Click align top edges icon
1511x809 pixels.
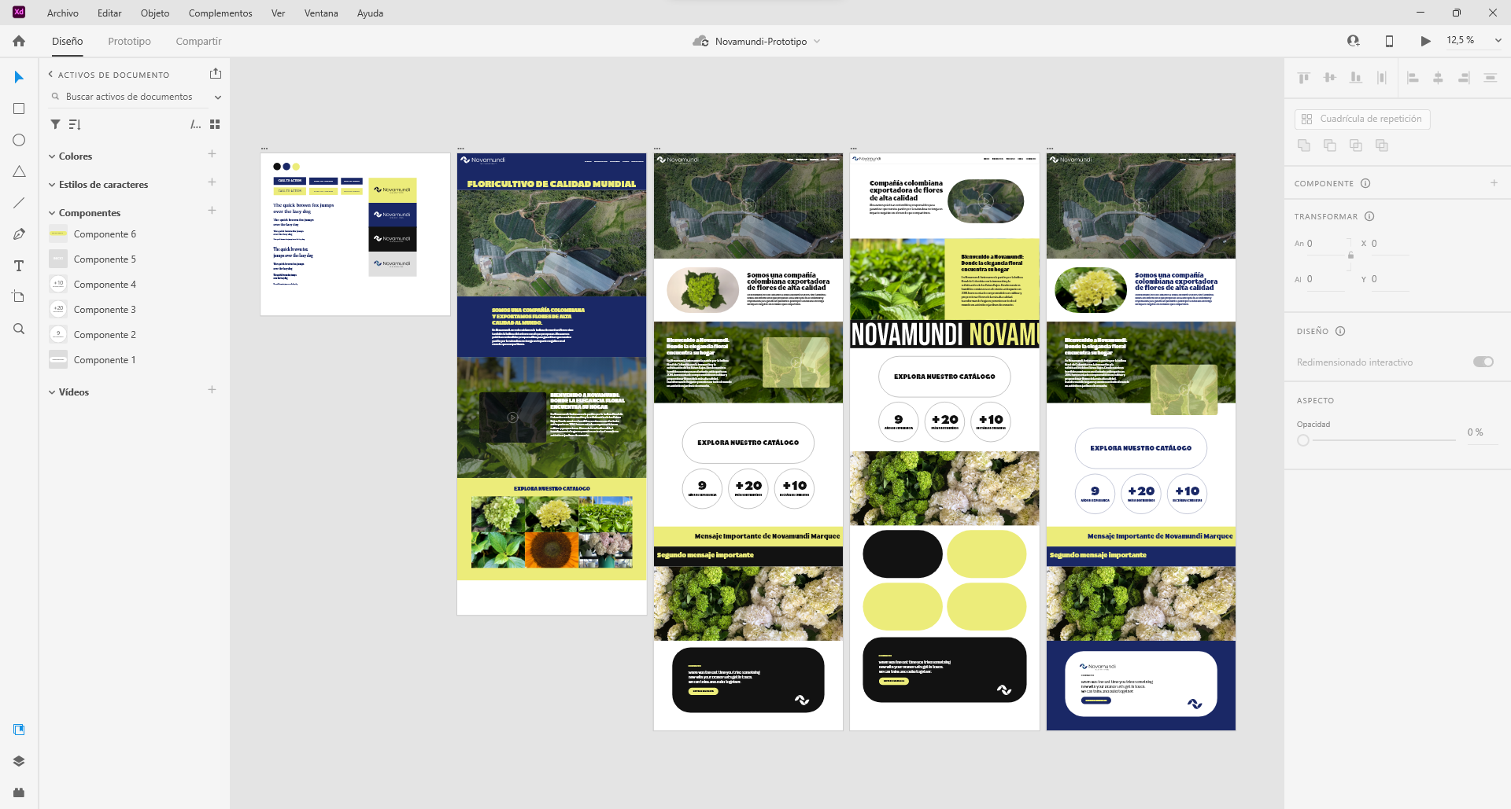[1304, 77]
